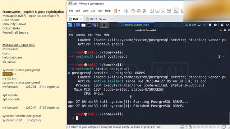The image size is (230, 129).
Task: Take a snapshot of this virtual machine
Action: 133,11
